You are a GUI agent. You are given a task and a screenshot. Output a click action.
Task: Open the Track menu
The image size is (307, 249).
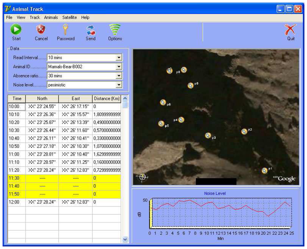coord(35,17)
